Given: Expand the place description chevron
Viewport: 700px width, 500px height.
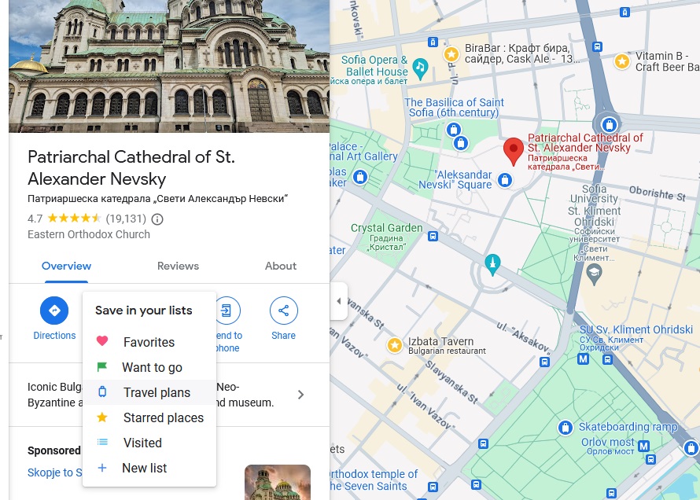Looking at the screenshot, I should (300, 395).
